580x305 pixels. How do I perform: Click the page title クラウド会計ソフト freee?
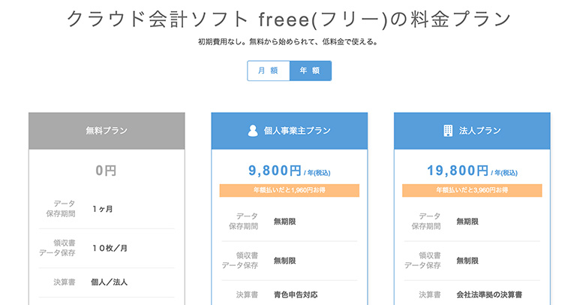click(x=290, y=19)
